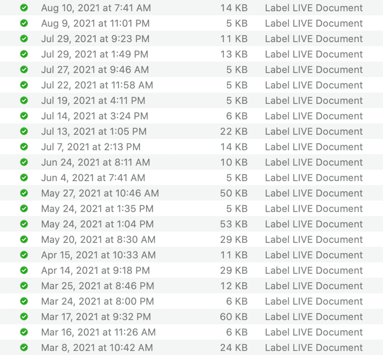Click the green checkmark on Jul 29 1:49 PM row
This screenshot has width=383, height=355.
(x=24, y=54)
